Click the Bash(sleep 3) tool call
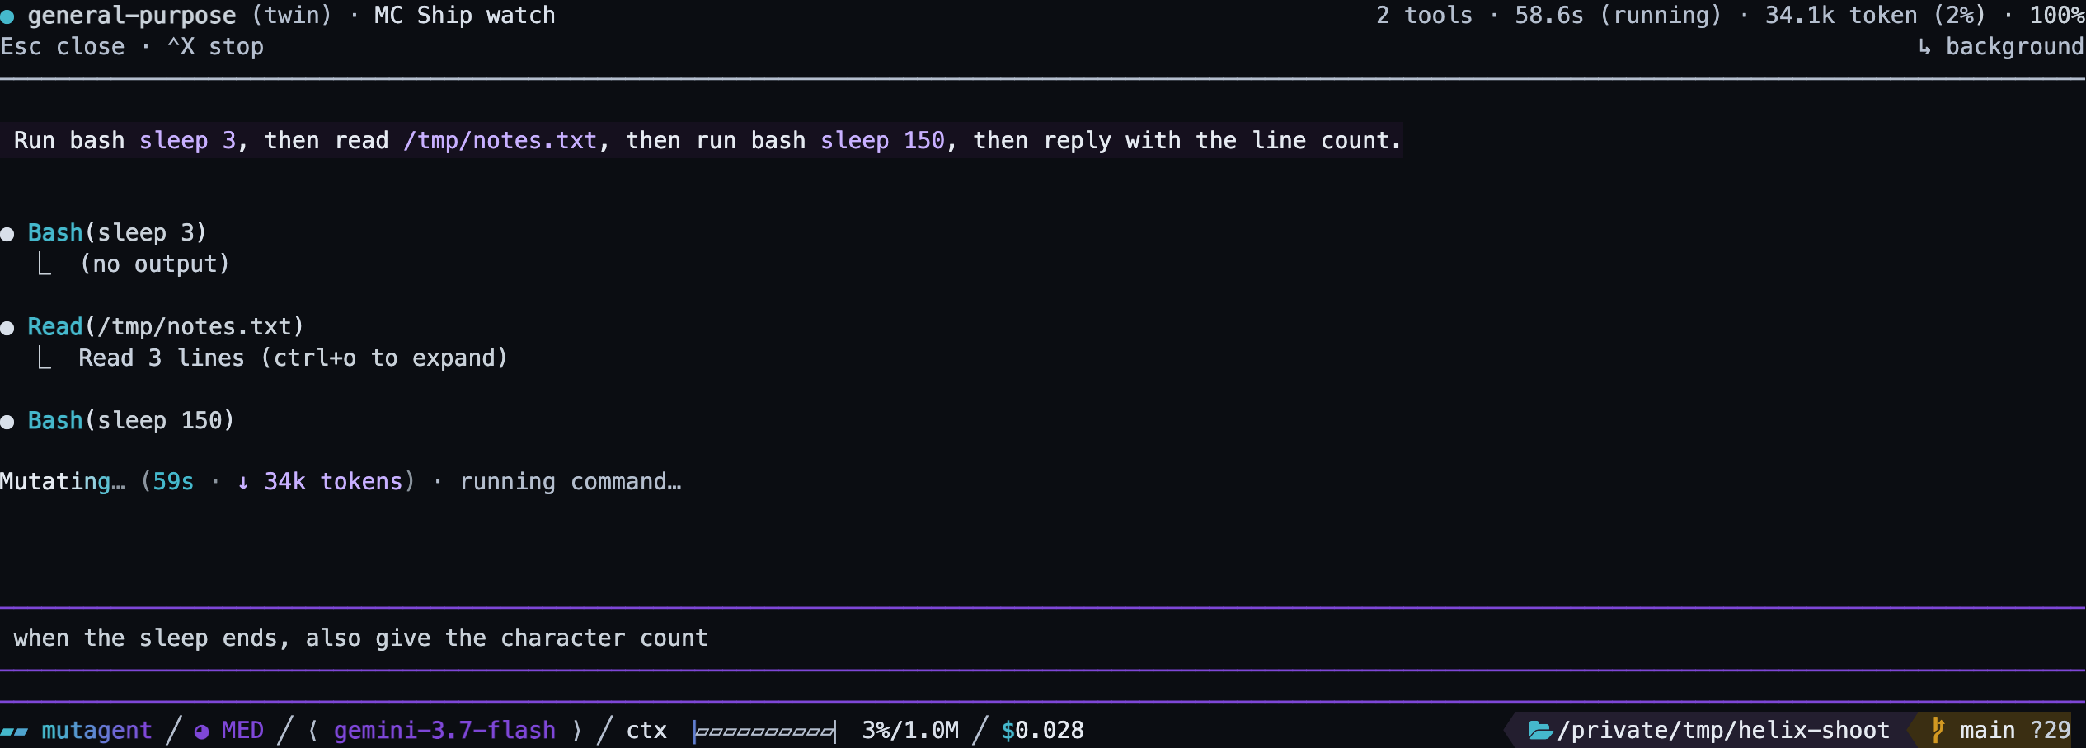 click(117, 233)
